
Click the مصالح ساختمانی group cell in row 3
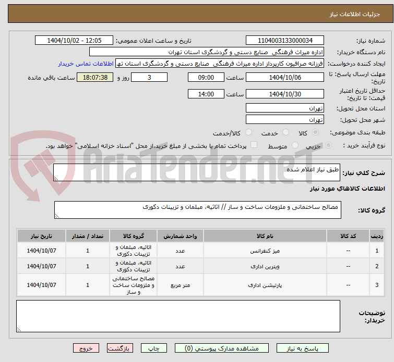(x=133, y=285)
